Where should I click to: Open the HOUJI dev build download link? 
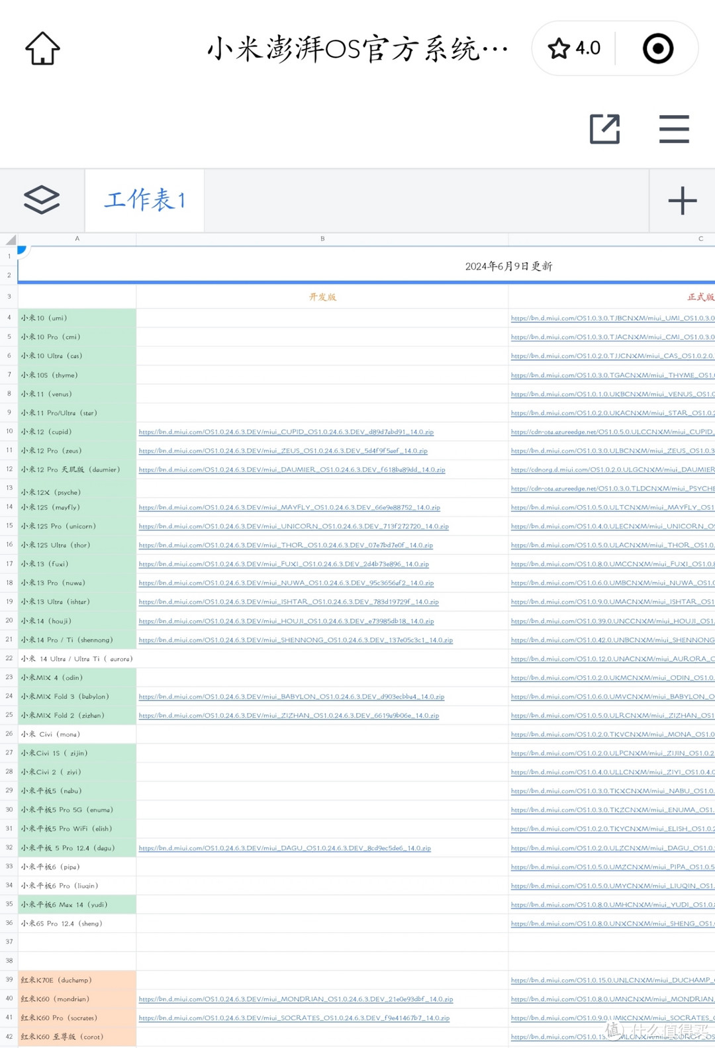(x=287, y=621)
